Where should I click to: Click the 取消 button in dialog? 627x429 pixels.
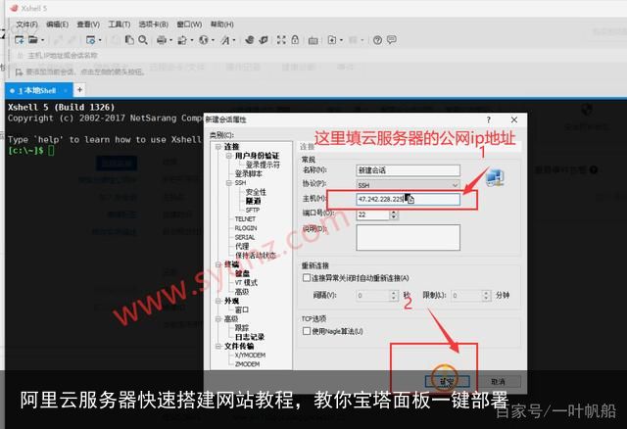[499, 381]
